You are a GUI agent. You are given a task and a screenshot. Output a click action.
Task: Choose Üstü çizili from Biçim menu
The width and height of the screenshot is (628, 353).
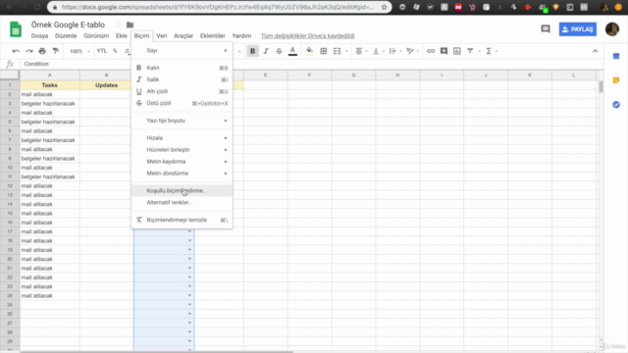point(182,103)
